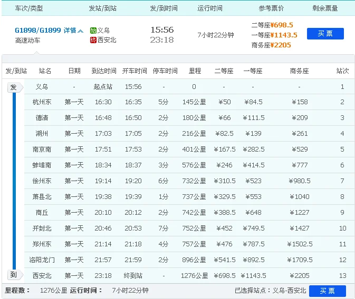The image size is (355, 299).
Task: Open the G1898/G1899 train number link
Action: [x=38, y=31]
